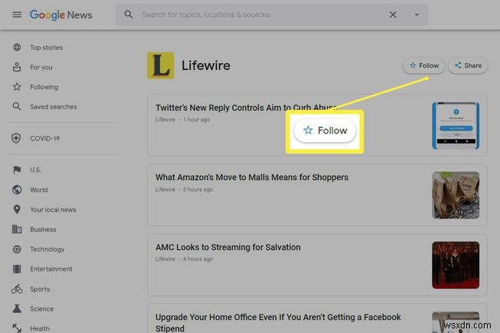The image size is (500, 333).
Task: Click the World globe icon
Action: coord(17,190)
